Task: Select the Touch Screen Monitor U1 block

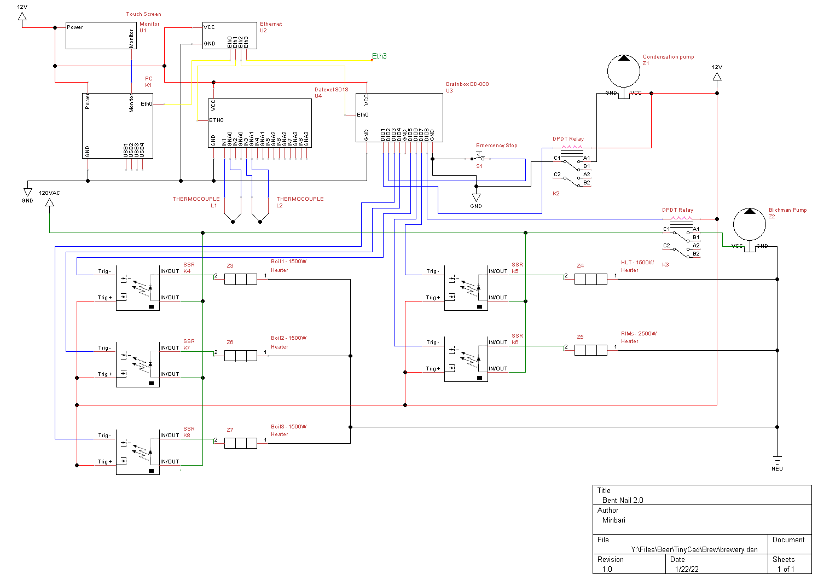Action: point(101,36)
